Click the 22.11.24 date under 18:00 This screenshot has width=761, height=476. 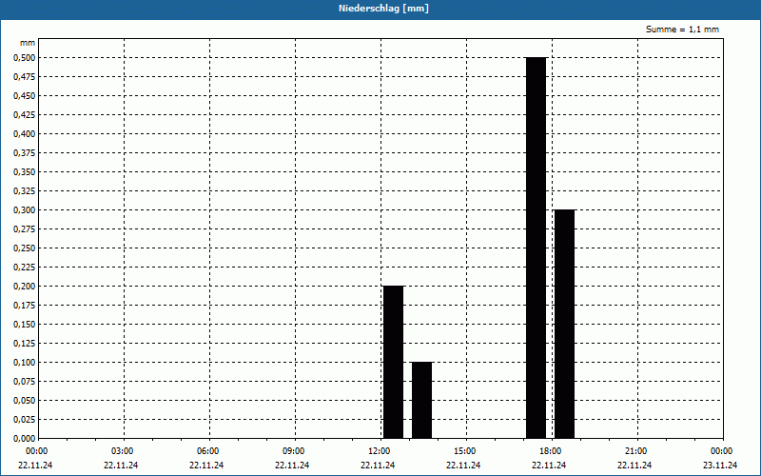tap(549, 466)
